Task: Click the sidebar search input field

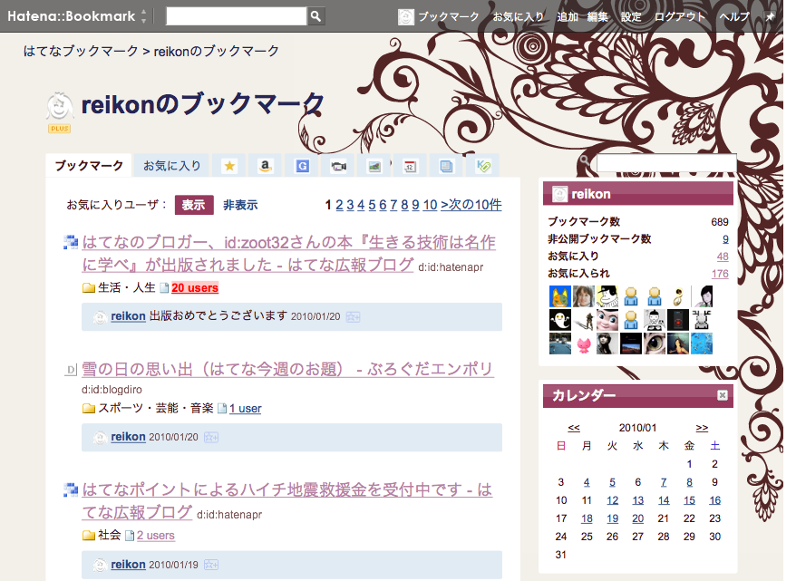Action: (x=666, y=163)
